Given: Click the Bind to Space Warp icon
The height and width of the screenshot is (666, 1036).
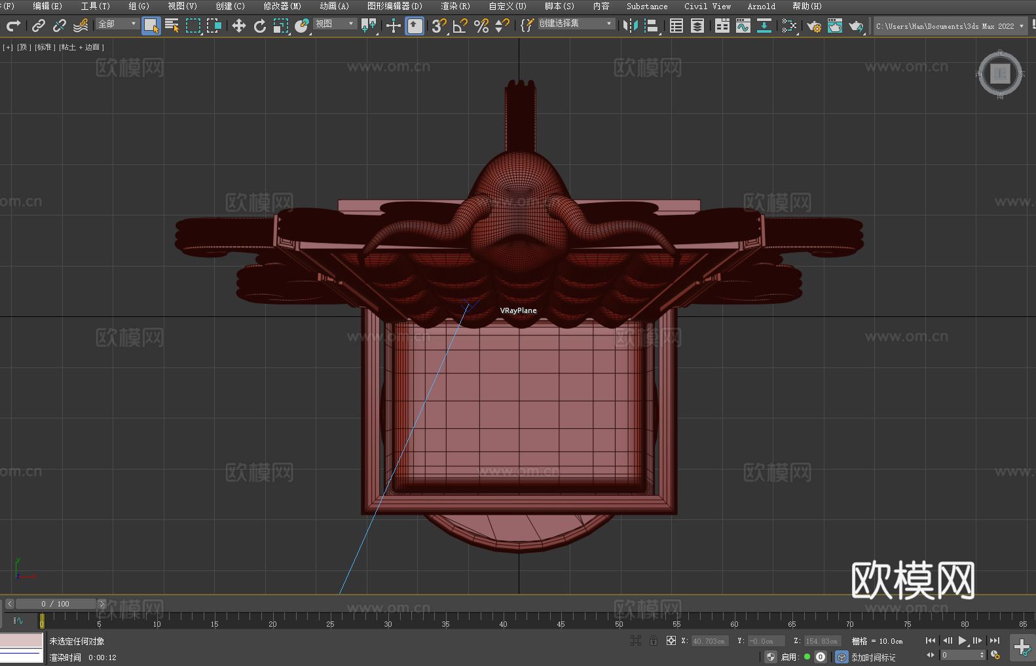Looking at the screenshot, I should click(x=81, y=26).
